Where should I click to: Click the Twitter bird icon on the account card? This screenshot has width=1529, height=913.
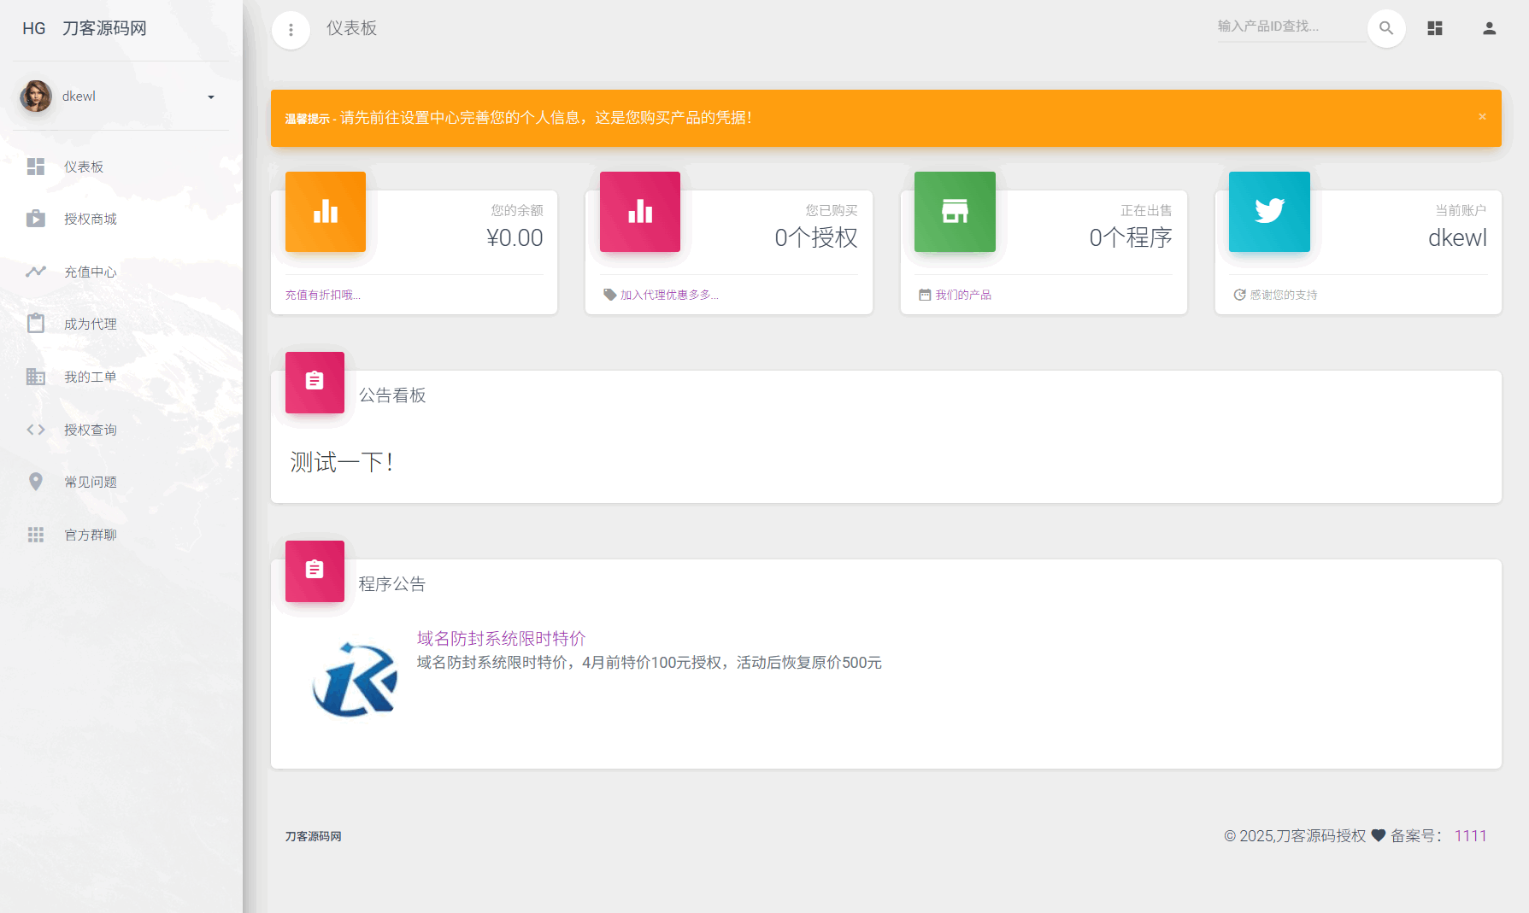tap(1269, 211)
